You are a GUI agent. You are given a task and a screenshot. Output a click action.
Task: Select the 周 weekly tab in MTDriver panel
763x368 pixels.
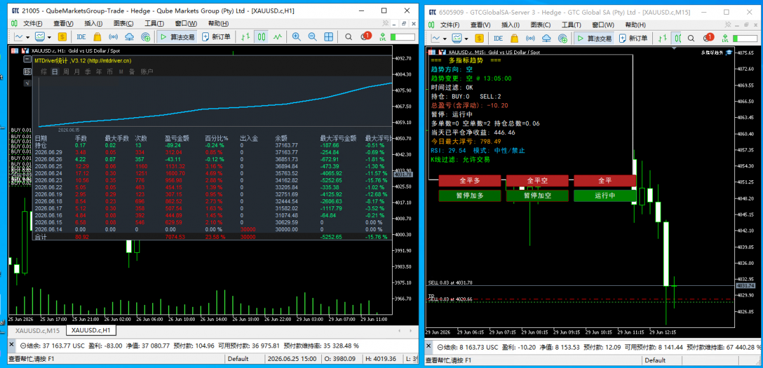[x=66, y=71]
